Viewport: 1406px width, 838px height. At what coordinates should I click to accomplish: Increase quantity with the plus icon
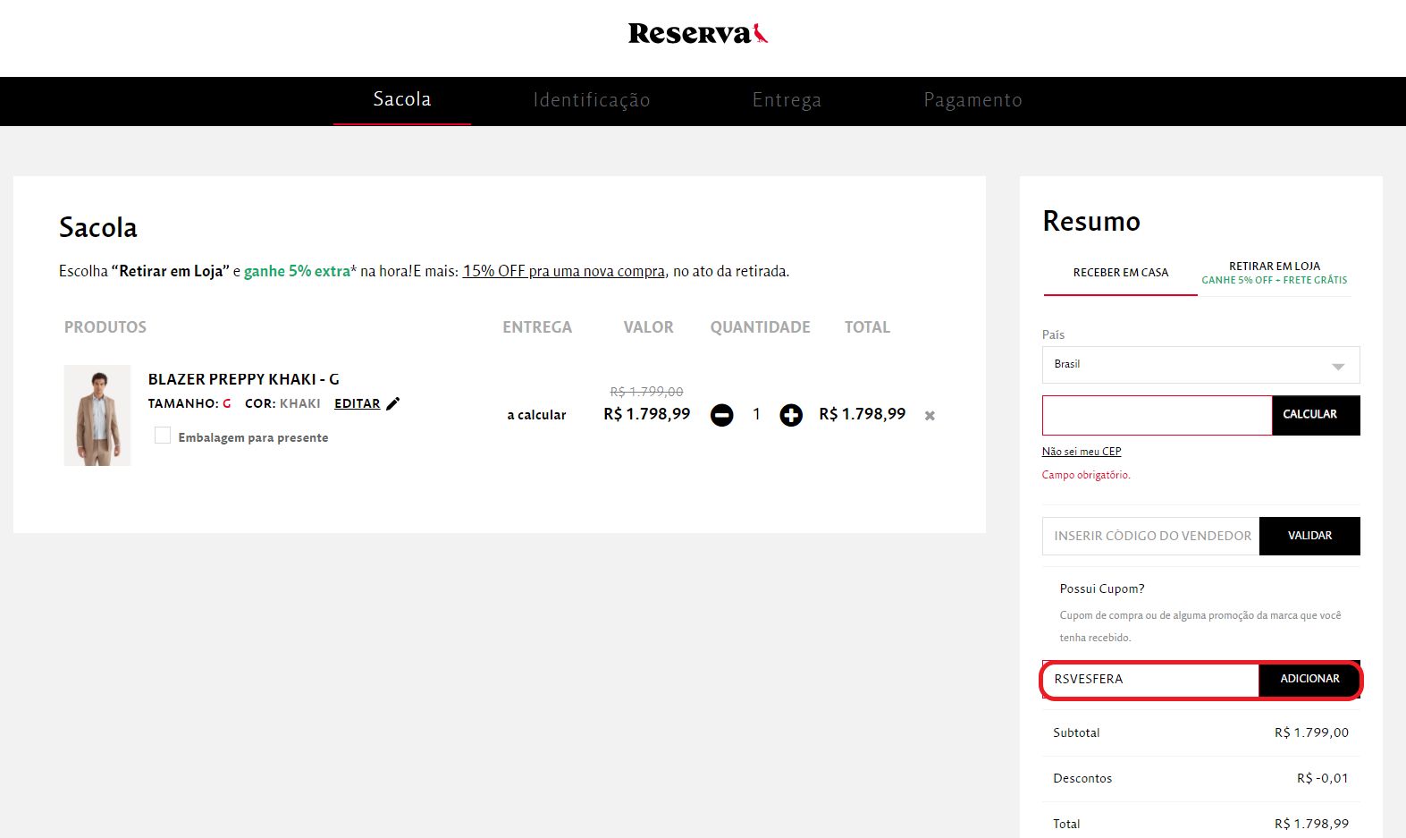(x=791, y=415)
